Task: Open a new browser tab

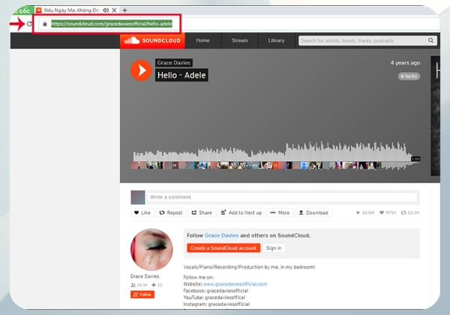Action: point(124,10)
